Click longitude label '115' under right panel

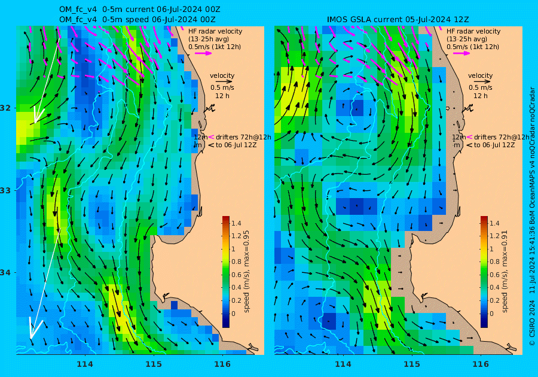point(412,364)
